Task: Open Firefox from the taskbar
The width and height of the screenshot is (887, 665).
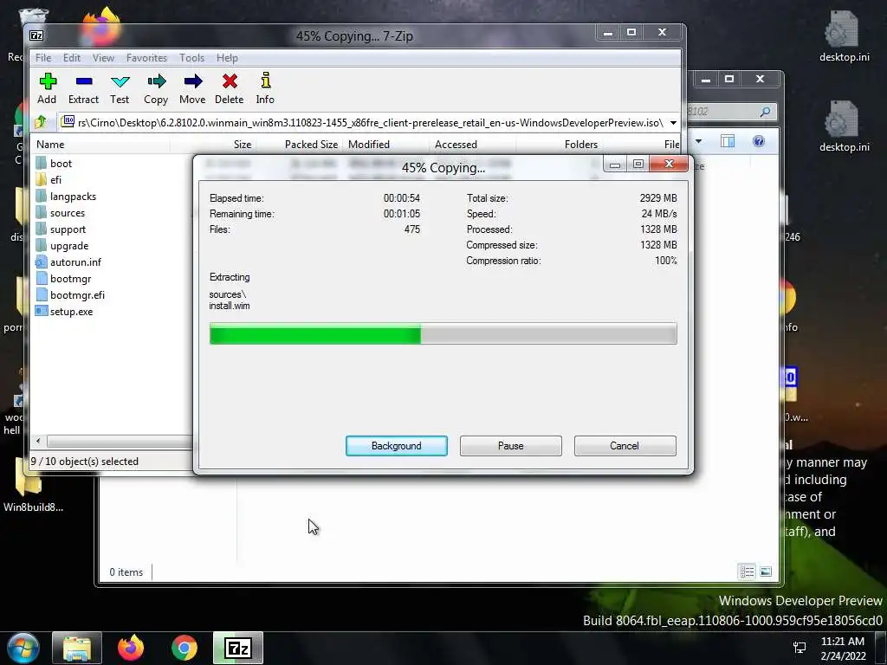Action: click(131, 648)
